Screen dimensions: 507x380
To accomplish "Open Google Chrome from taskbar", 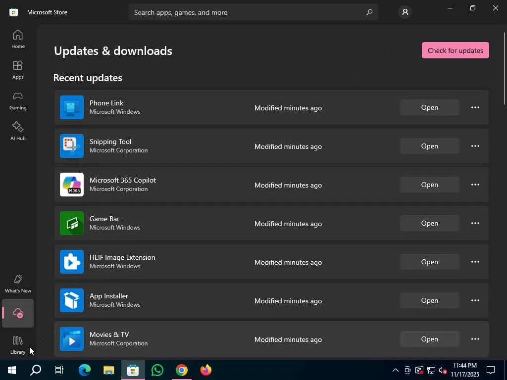I will (x=182, y=370).
